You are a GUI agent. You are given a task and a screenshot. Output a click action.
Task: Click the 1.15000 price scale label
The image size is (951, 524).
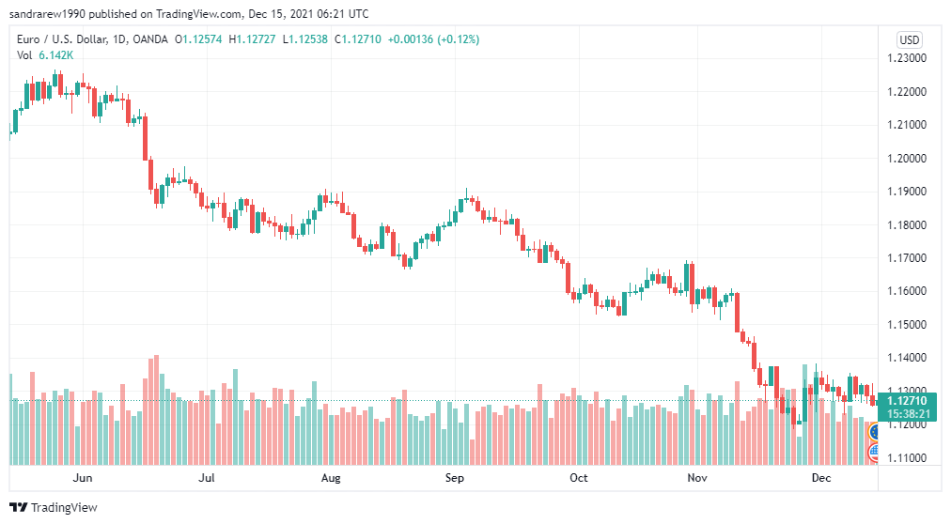(x=908, y=325)
